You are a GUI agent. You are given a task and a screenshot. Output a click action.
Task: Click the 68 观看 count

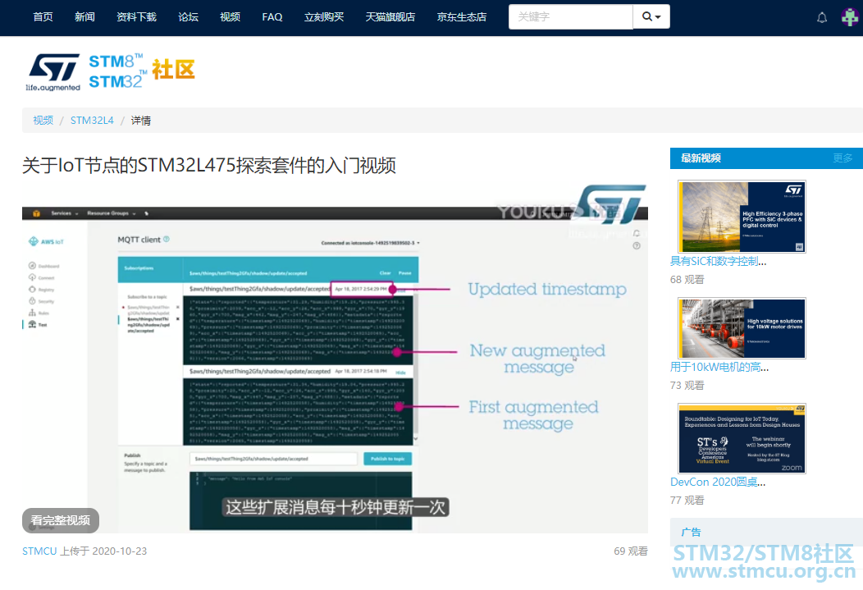click(687, 280)
